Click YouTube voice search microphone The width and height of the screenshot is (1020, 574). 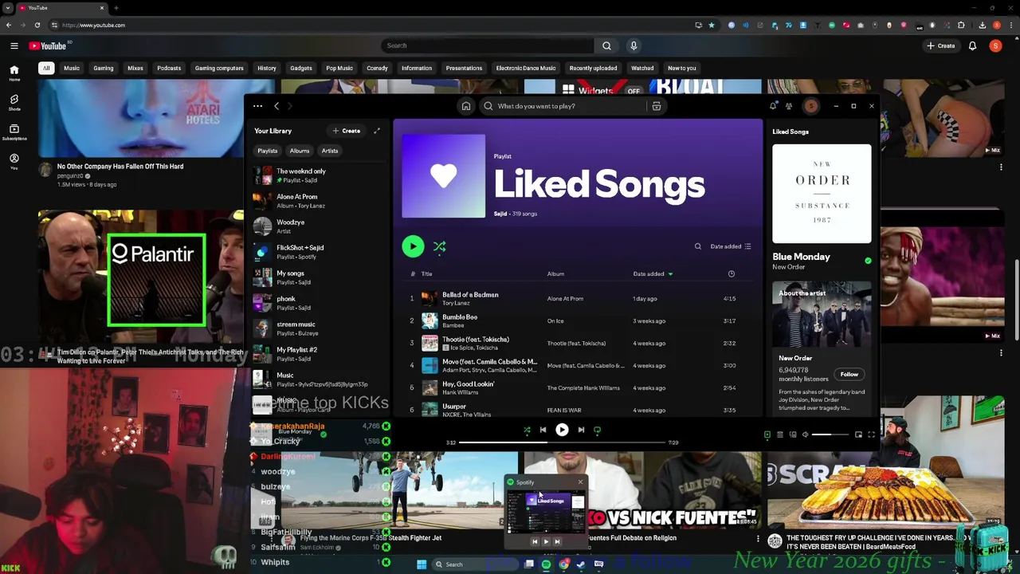pyautogui.click(x=634, y=45)
